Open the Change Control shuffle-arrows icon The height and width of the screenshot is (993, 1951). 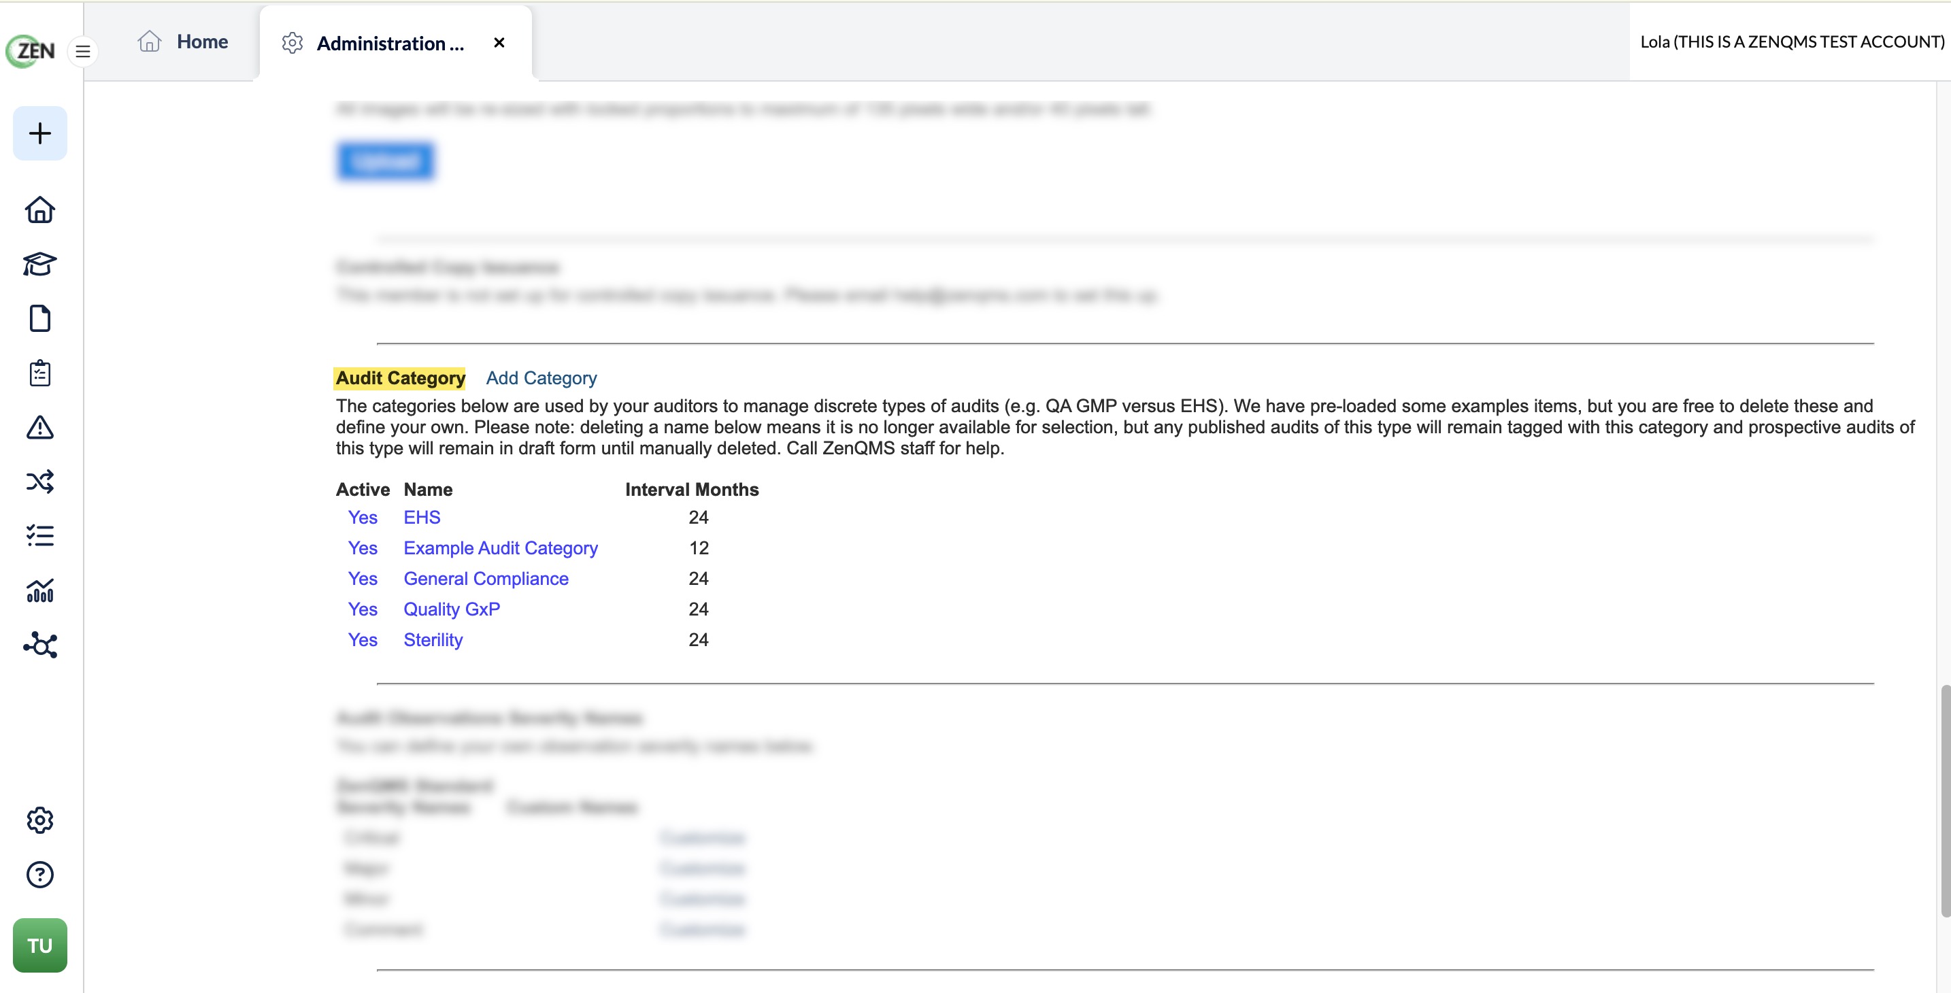click(x=40, y=482)
